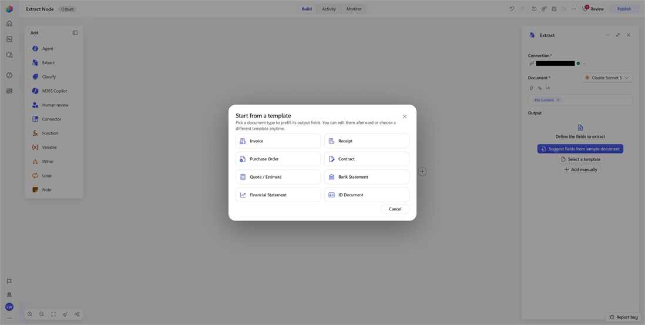The height and width of the screenshot is (325, 645).
Task: Add a Note node
Action: click(54, 190)
